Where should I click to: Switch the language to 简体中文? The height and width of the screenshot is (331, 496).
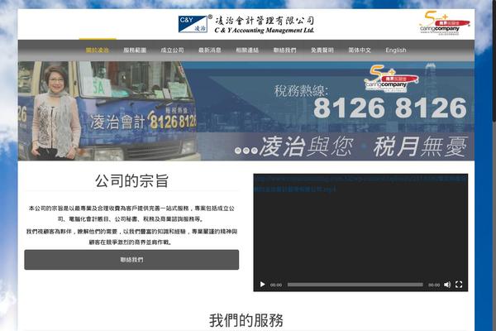pos(360,50)
